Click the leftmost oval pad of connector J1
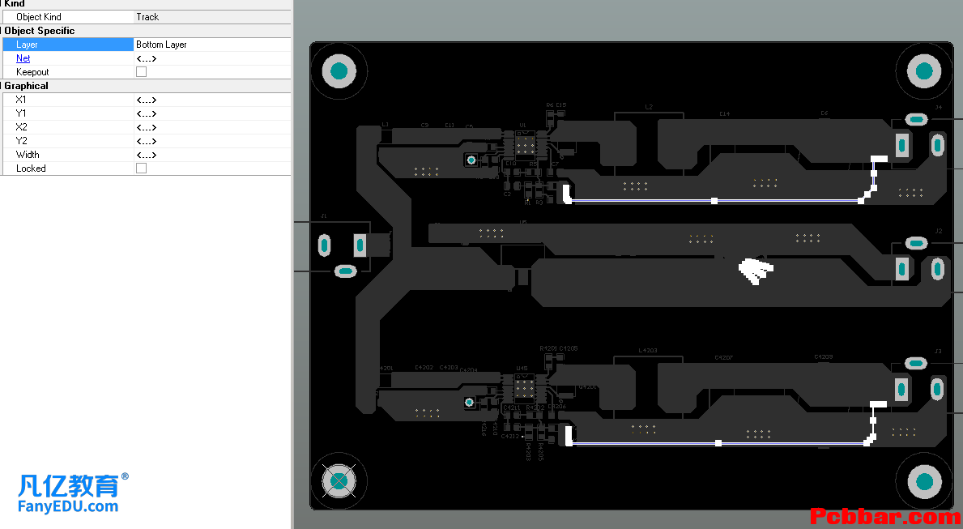This screenshot has width=963, height=529. pos(324,245)
